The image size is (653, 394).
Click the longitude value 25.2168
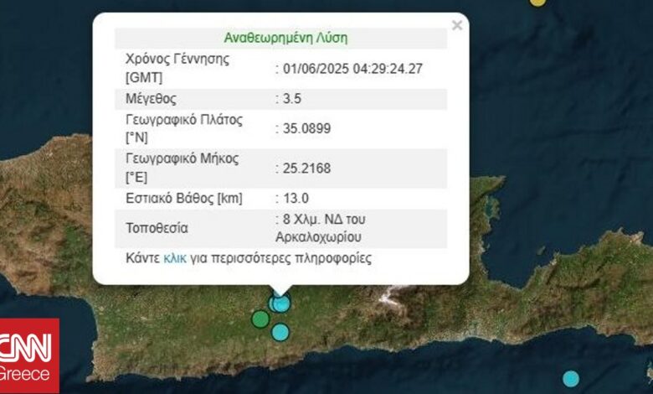click(306, 168)
